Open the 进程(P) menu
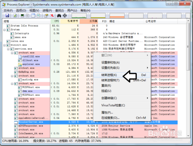This screenshot has height=146, width=193. [x=47, y=10]
